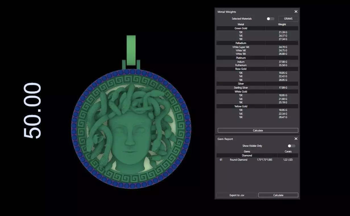This screenshot has height=216, width=350.
Task: Toggle Show Visible Only switch
Action: click(291, 146)
